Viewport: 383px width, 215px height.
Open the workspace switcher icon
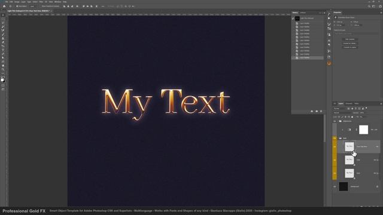click(x=373, y=7)
